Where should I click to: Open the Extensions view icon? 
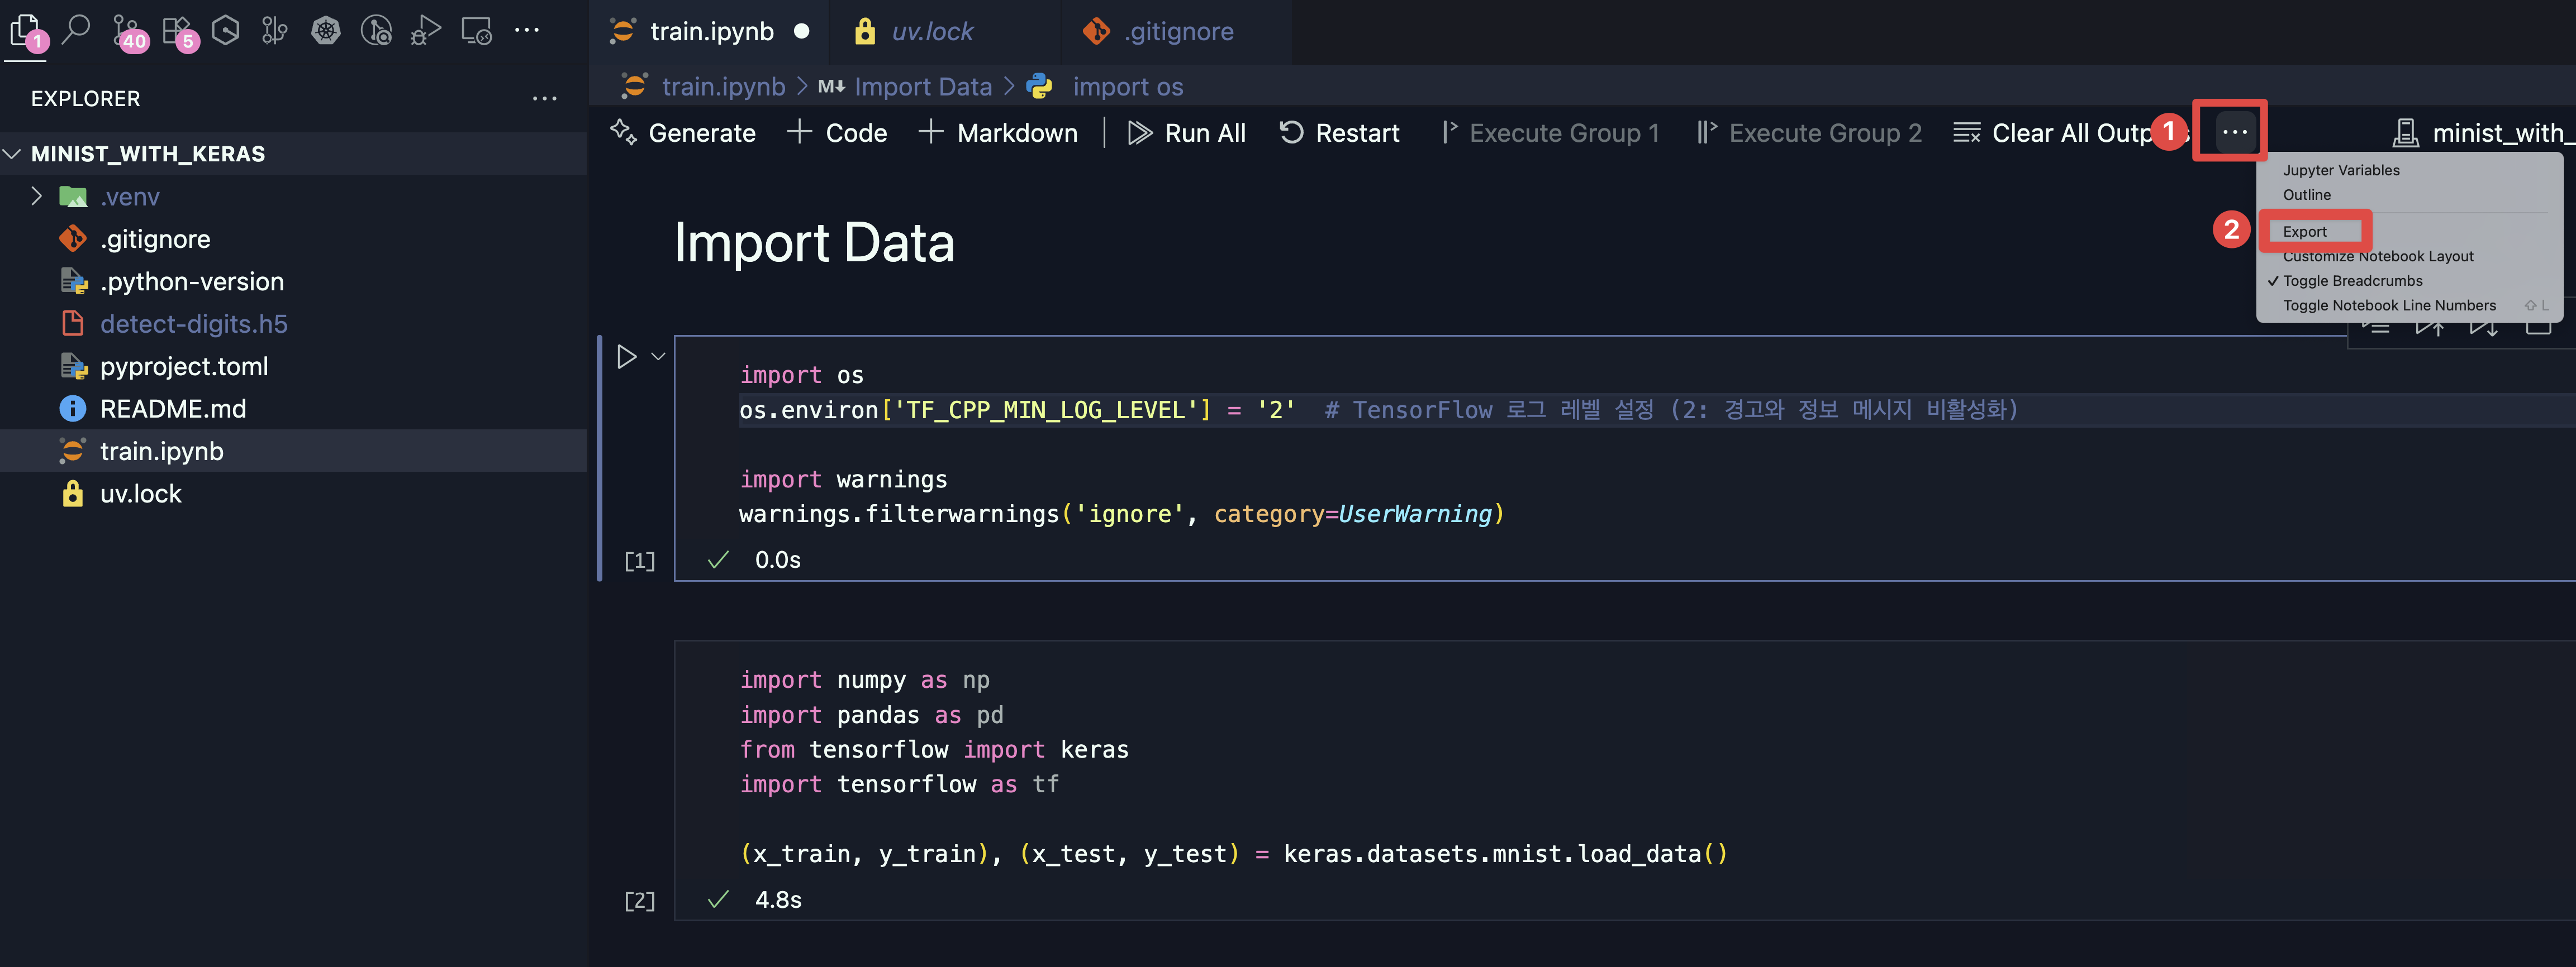[177, 30]
